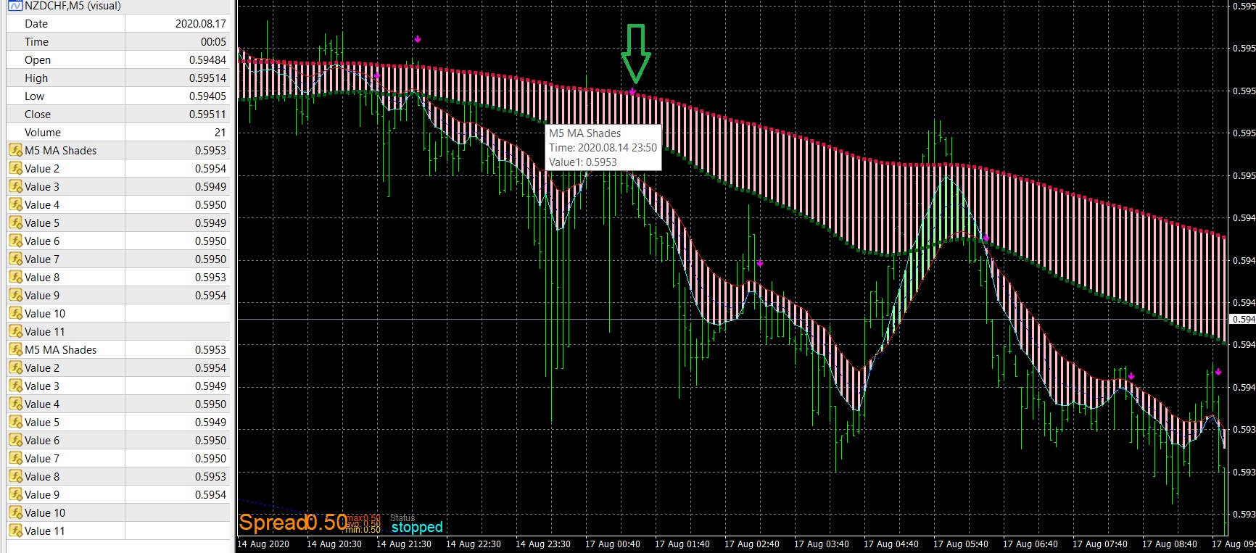Select the Low row label
The height and width of the screenshot is (553, 1256).
tap(34, 96)
